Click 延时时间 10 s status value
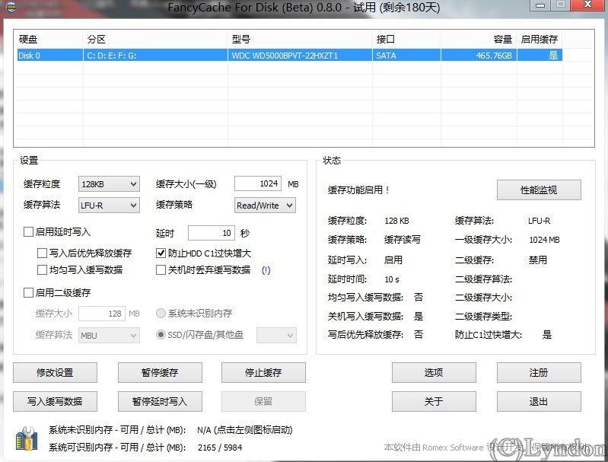The height and width of the screenshot is (462, 608). [x=392, y=279]
